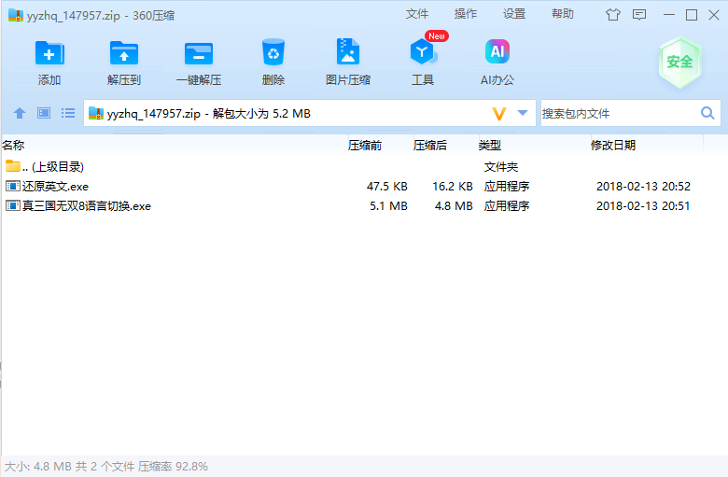728x477 pixels.
Task: Click the 5.1 MB size cell
Action: point(388,205)
